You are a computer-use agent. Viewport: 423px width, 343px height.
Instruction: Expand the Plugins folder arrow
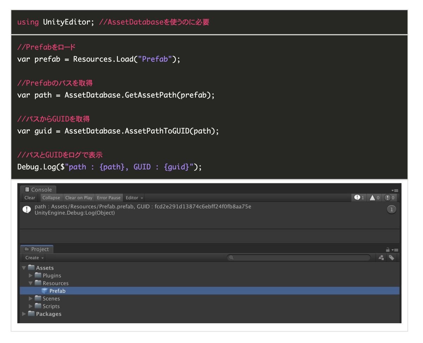point(31,276)
